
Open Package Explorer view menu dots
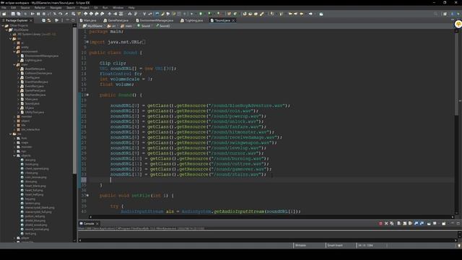(62, 20)
